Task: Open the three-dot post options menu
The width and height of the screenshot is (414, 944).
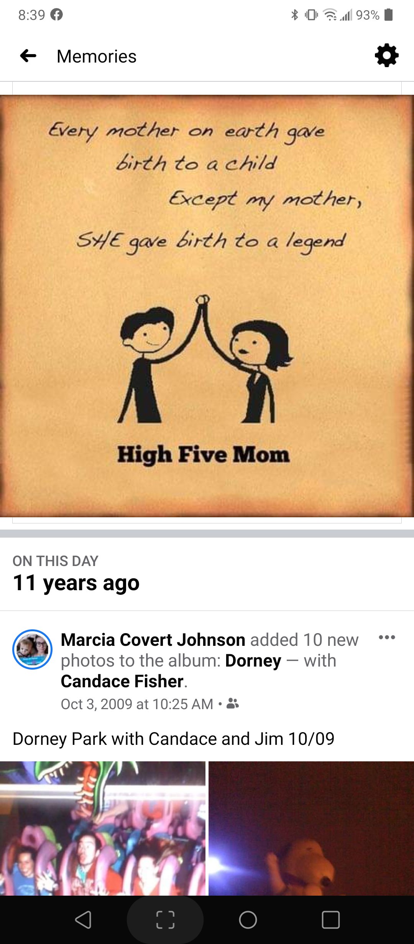Action: coord(387,637)
